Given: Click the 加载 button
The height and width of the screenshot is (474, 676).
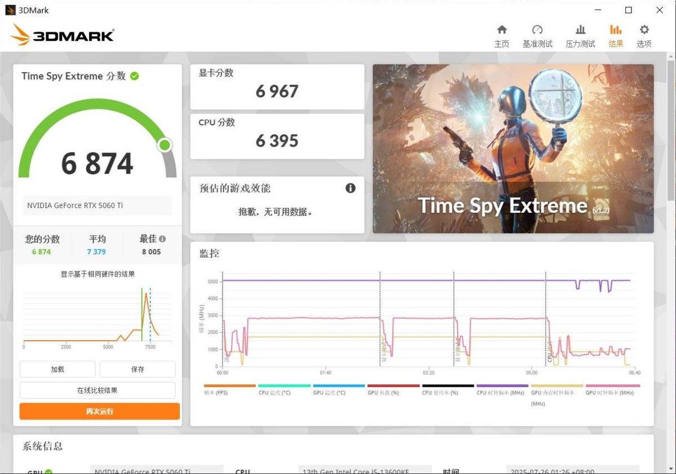Looking at the screenshot, I should pyautogui.click(x=57, y=369).
